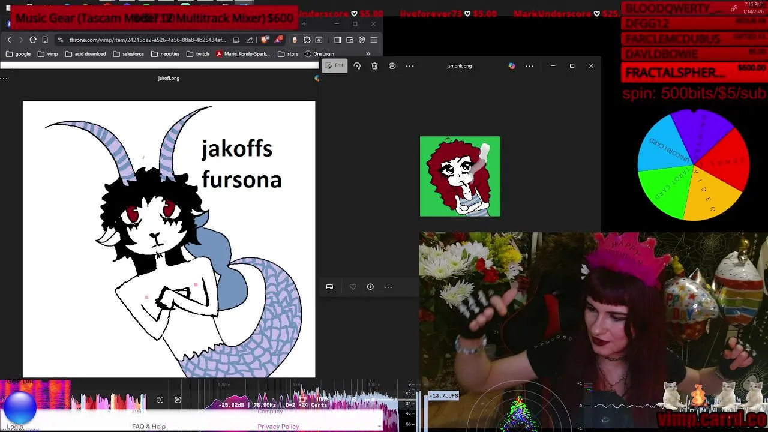Click the purple wheel segment

click(702, 133)
